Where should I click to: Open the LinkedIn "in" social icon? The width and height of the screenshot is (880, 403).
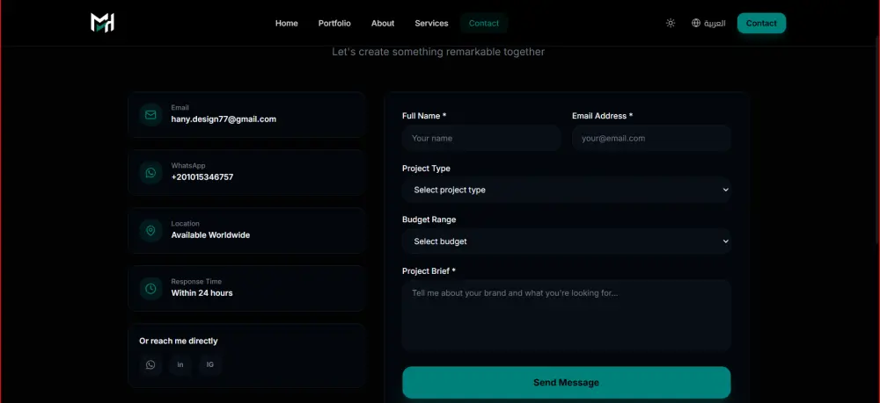tap(180, 364)
